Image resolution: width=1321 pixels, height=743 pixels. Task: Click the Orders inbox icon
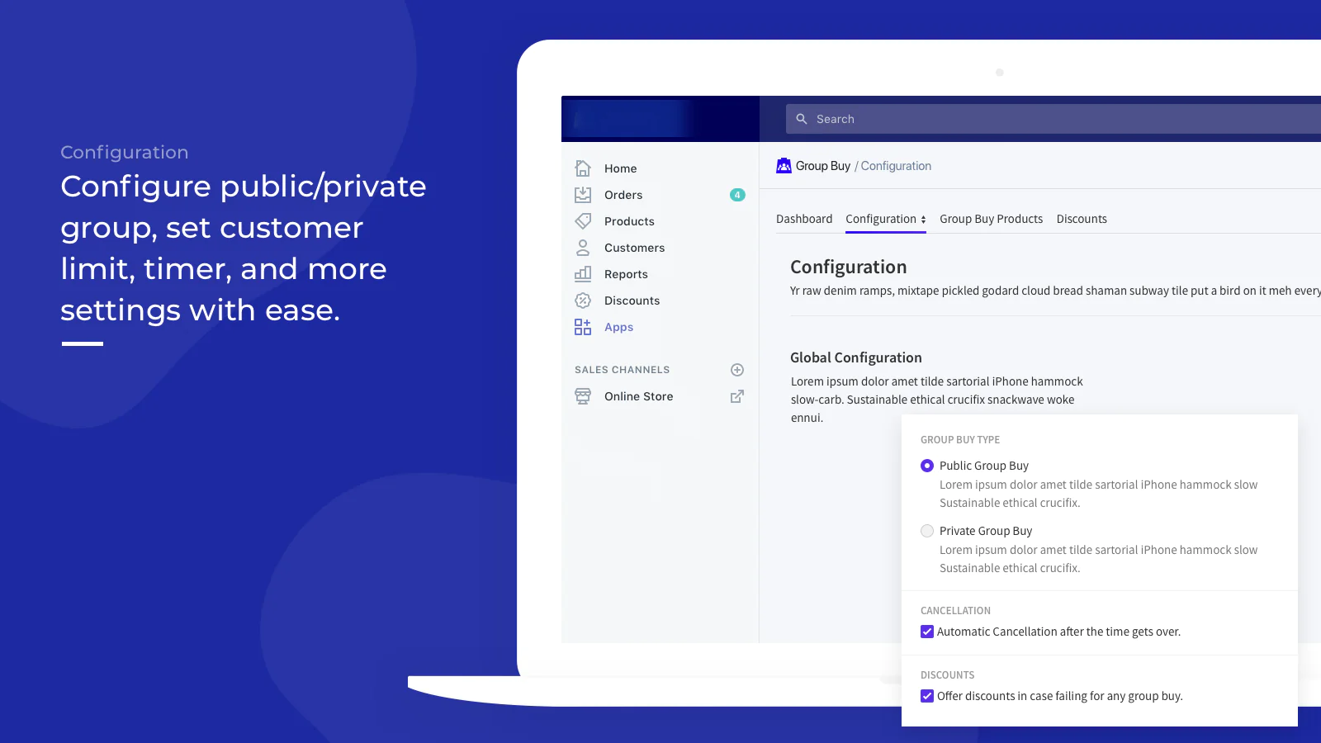coord(583,195)
